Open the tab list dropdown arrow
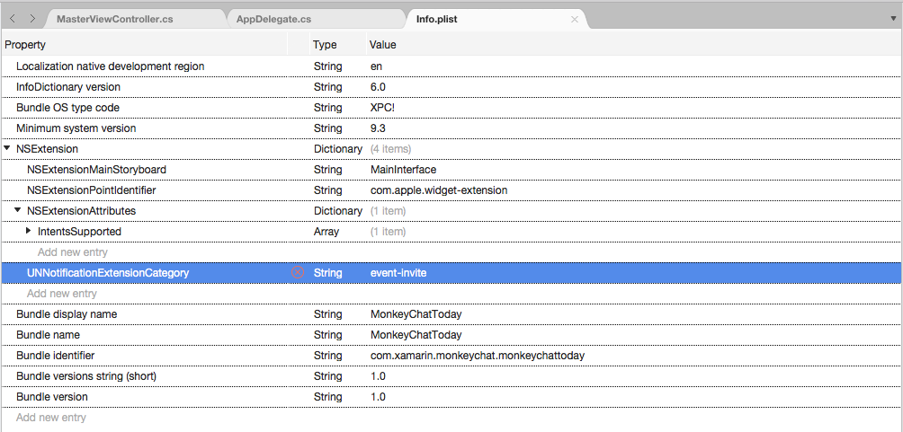Viewport: 903px width, 432px height. pyautogui.click(x=892, y=19)
